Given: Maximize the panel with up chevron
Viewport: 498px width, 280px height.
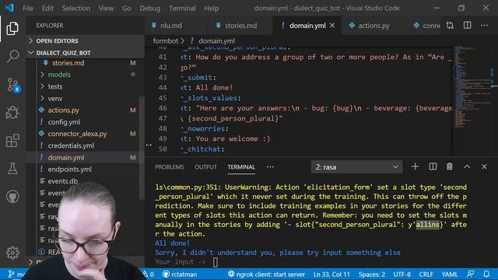Looking at the screenshot, I should [467, 166].
